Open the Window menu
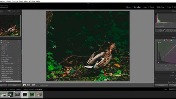 coord(32,1)
